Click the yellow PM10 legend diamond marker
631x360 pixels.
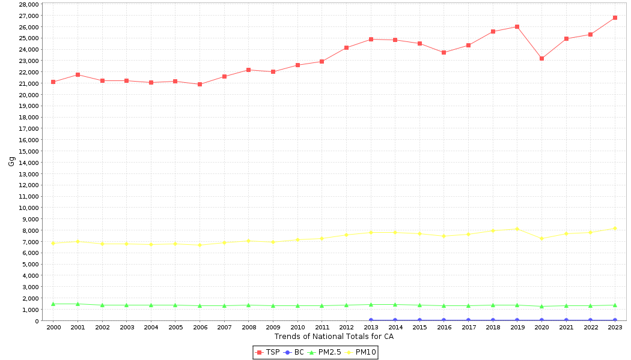[x=349, y=352]
